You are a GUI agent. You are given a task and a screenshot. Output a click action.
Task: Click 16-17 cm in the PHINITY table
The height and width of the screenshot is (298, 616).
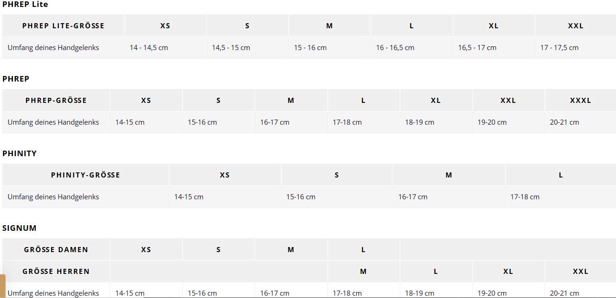[x=413, y=197]
